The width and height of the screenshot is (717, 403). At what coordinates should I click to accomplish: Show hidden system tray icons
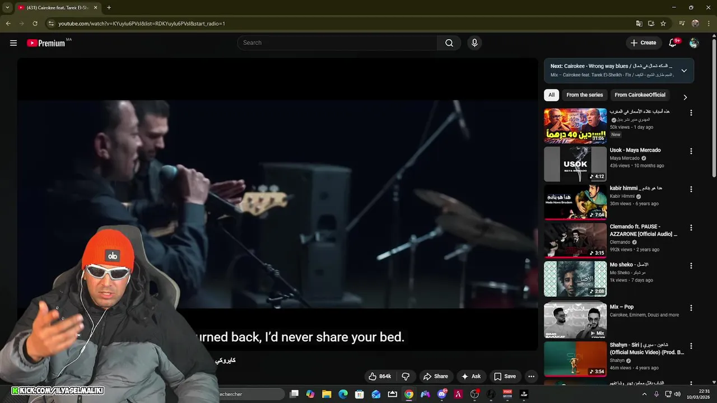(644, 394)
